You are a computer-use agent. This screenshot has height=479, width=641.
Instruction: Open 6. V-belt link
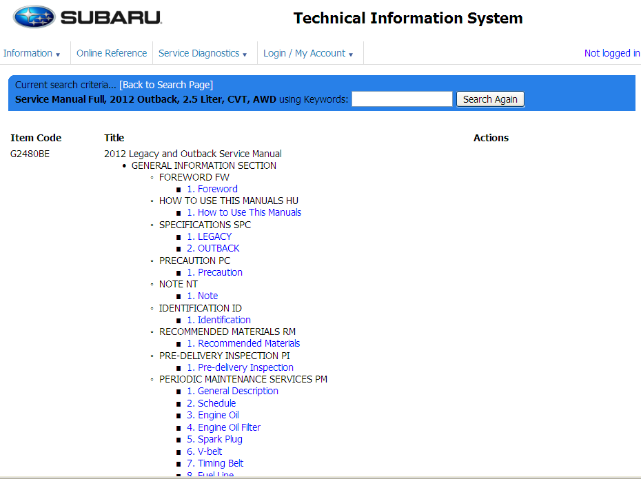pos(205,451)
